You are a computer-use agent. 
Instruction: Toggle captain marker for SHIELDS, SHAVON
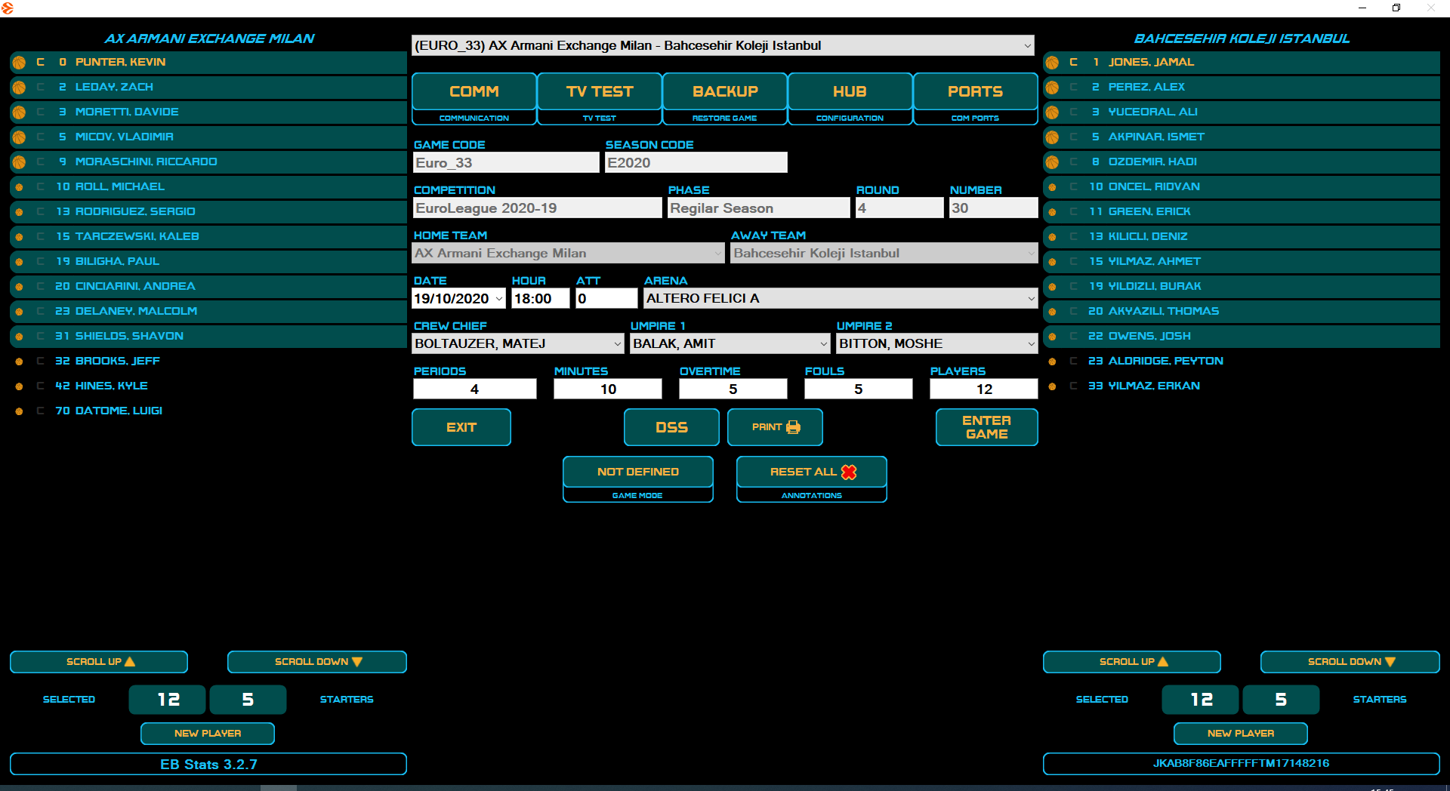click(41, 336)
